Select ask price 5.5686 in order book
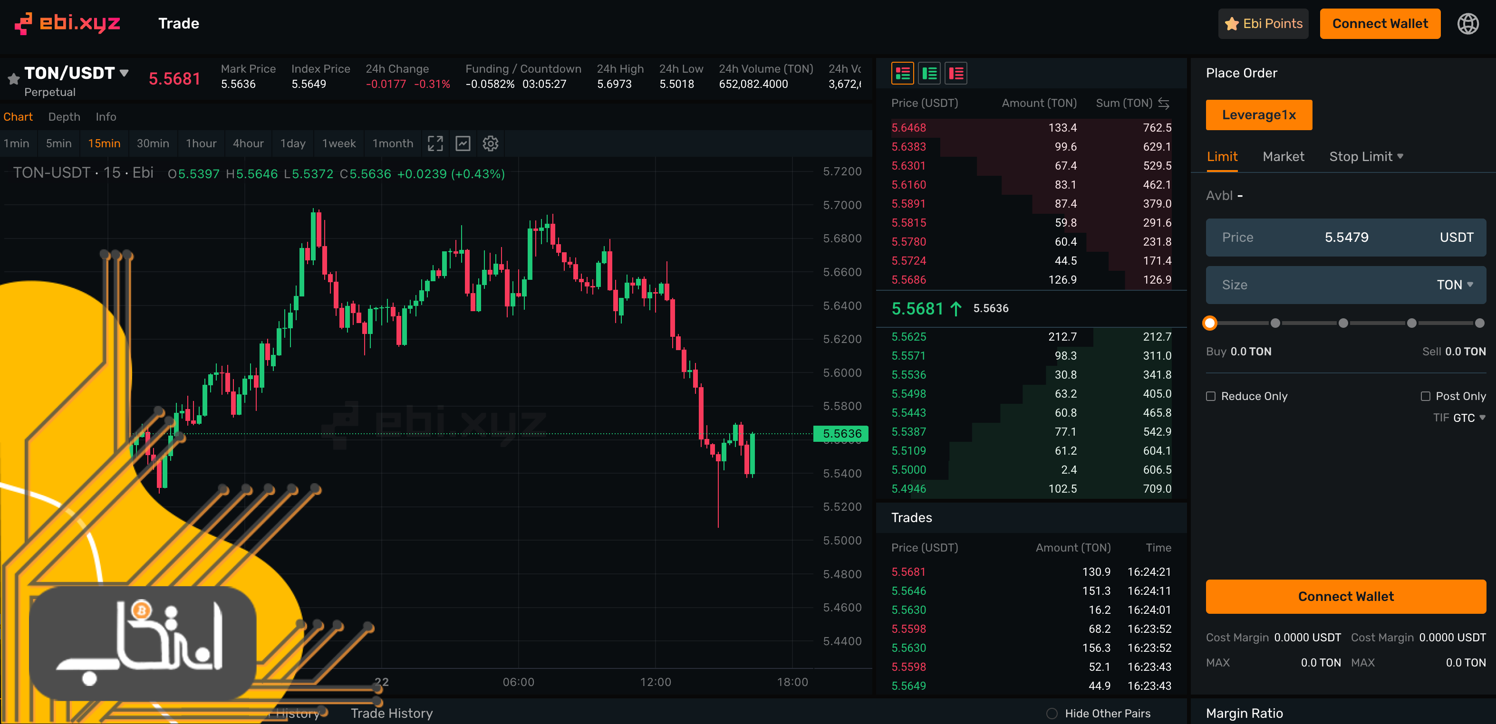1496x724 pixels. coord(908,280)
